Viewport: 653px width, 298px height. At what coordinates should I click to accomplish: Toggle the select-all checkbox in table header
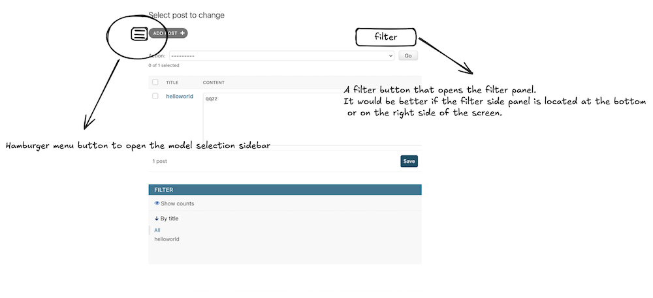155,82
